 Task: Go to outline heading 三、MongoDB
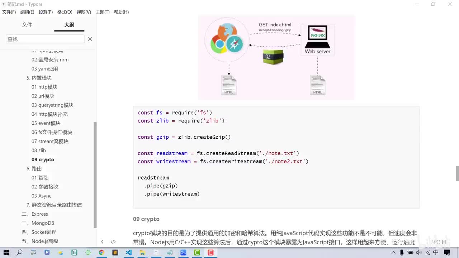(38, 223)
